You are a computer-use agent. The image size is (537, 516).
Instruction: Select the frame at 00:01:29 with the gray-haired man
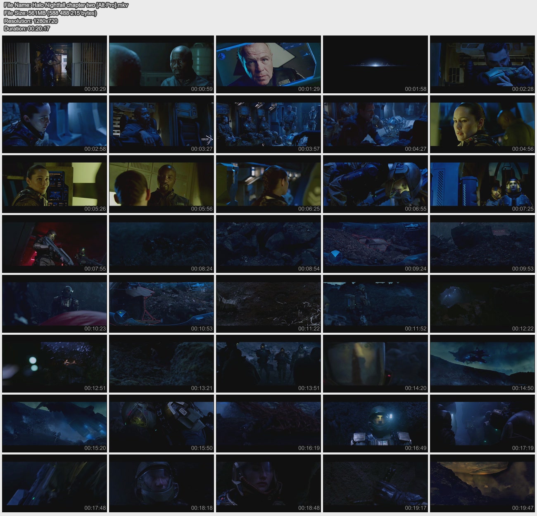[x=268, y=64]
